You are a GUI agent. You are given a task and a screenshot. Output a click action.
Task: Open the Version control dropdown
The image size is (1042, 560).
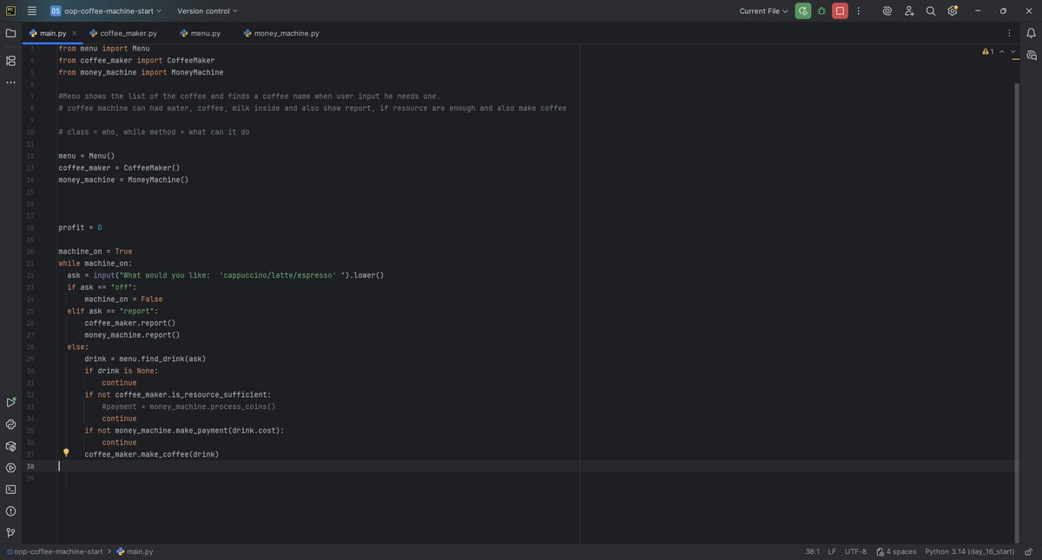pos(208,11)
